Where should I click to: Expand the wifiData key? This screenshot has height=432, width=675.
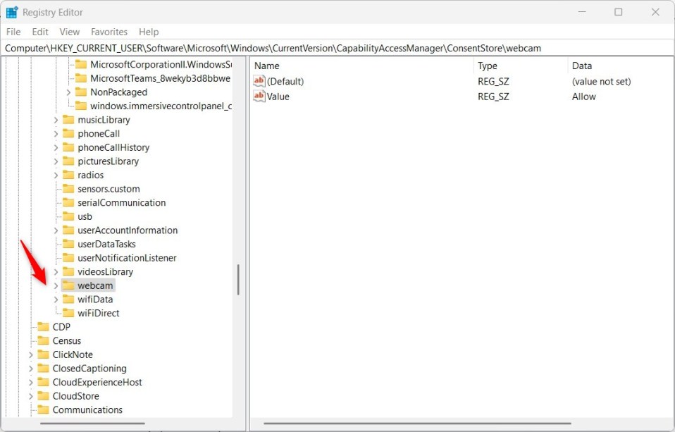[x=56, y=300]
